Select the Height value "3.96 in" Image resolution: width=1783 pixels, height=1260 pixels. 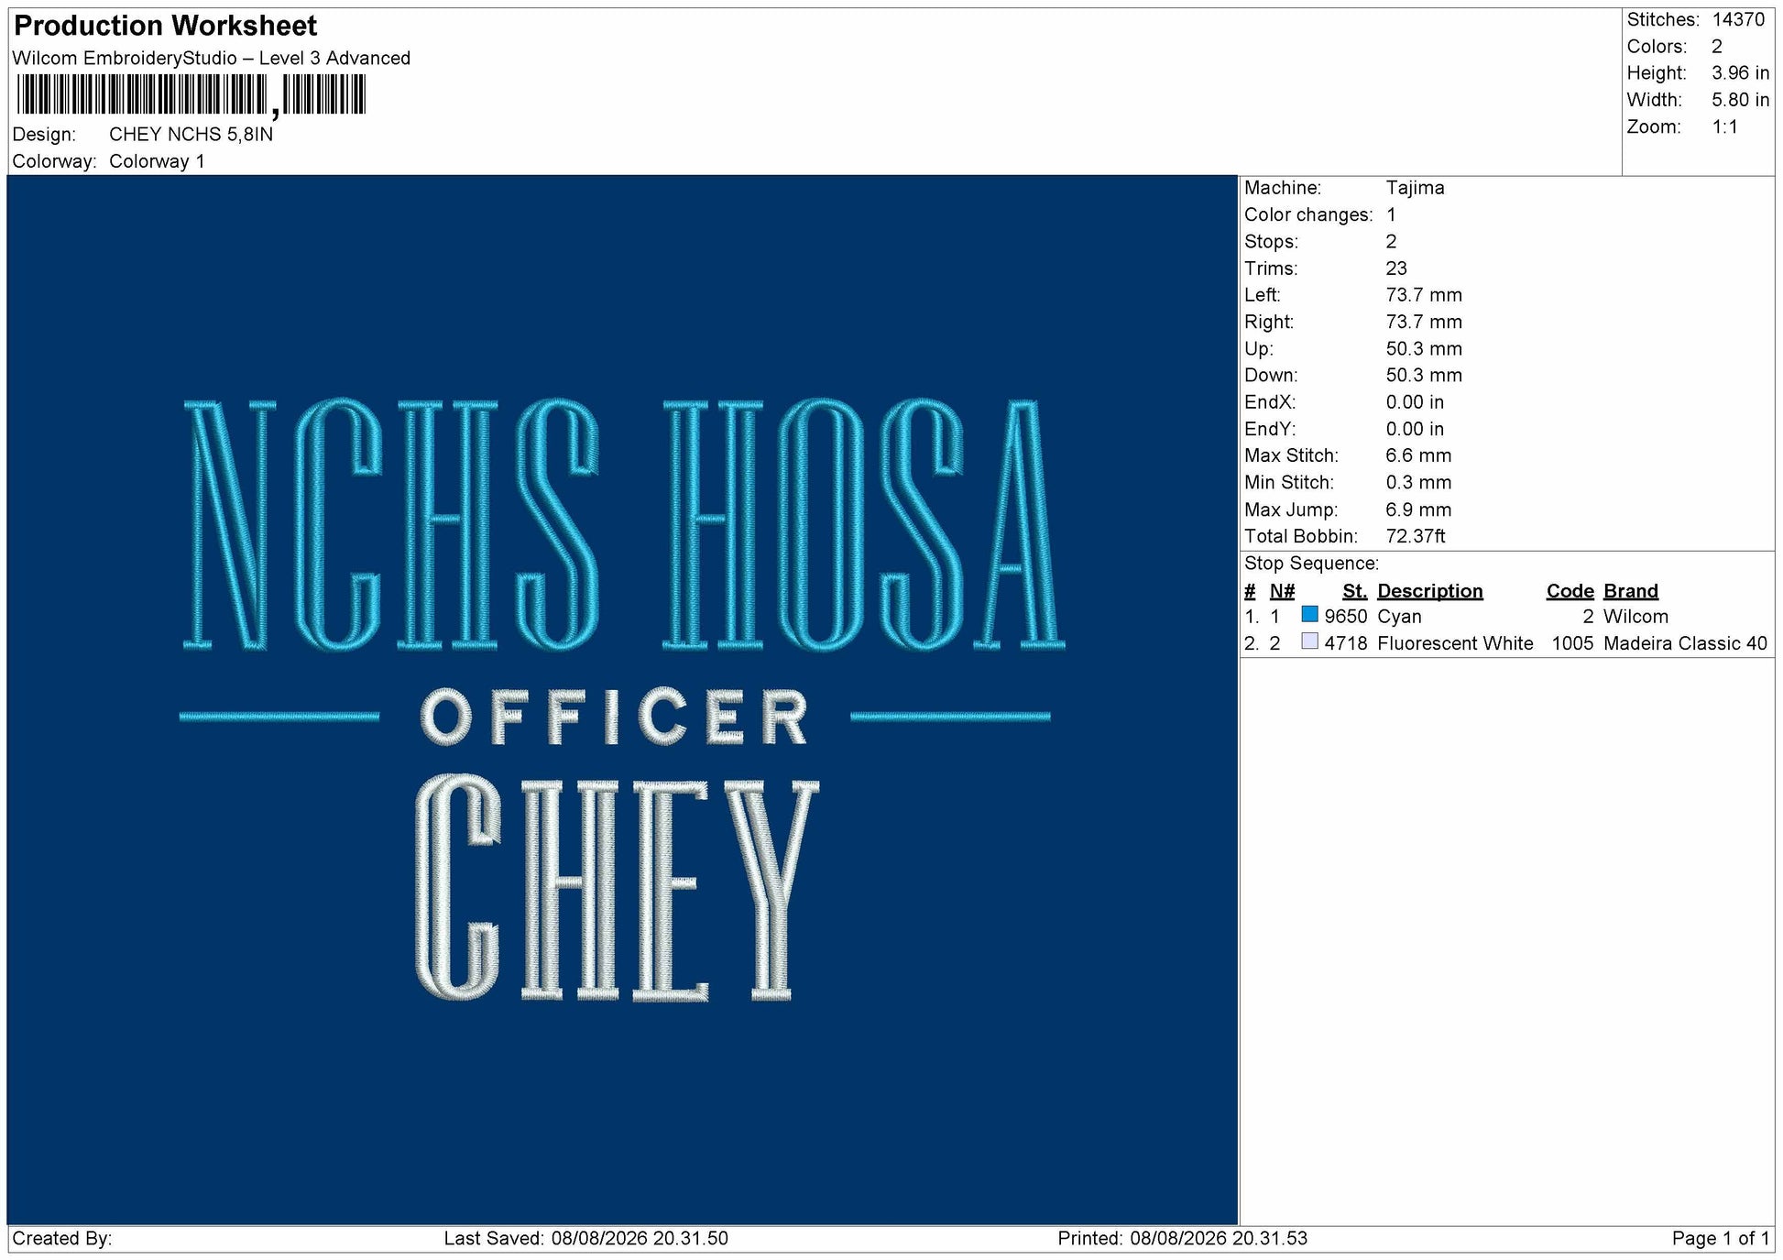coord(1740,72)
